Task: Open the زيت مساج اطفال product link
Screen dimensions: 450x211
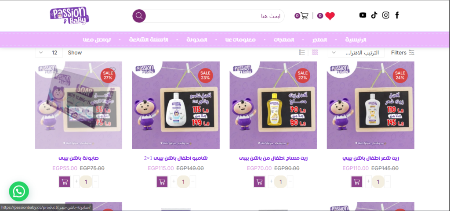Action: click(273, 158)
